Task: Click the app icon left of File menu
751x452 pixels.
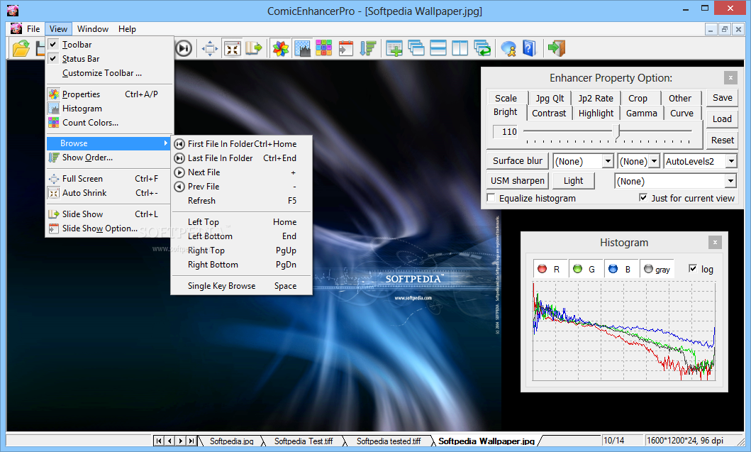Action: (16, 29)
